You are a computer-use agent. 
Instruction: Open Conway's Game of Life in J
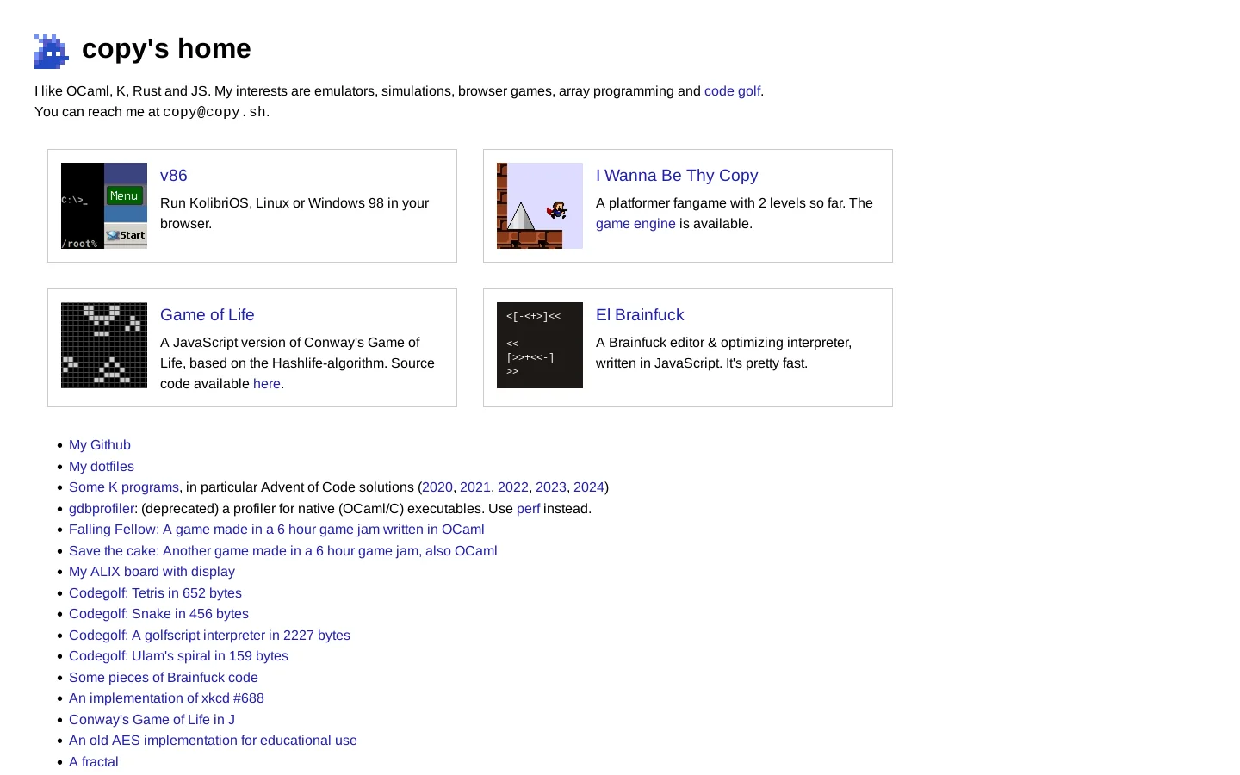(x=152, y=720)
